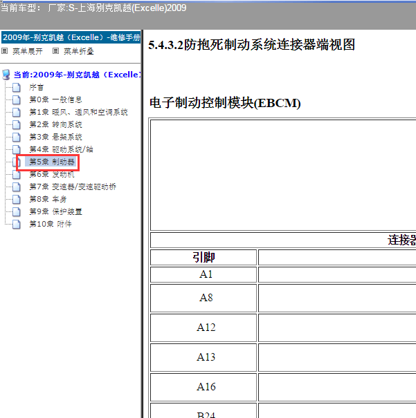Screen dimensions: 416x418
Task: Open the root node 当前:2009年-别克凯越（Excelle）
Action: click(x=77, y=75)
